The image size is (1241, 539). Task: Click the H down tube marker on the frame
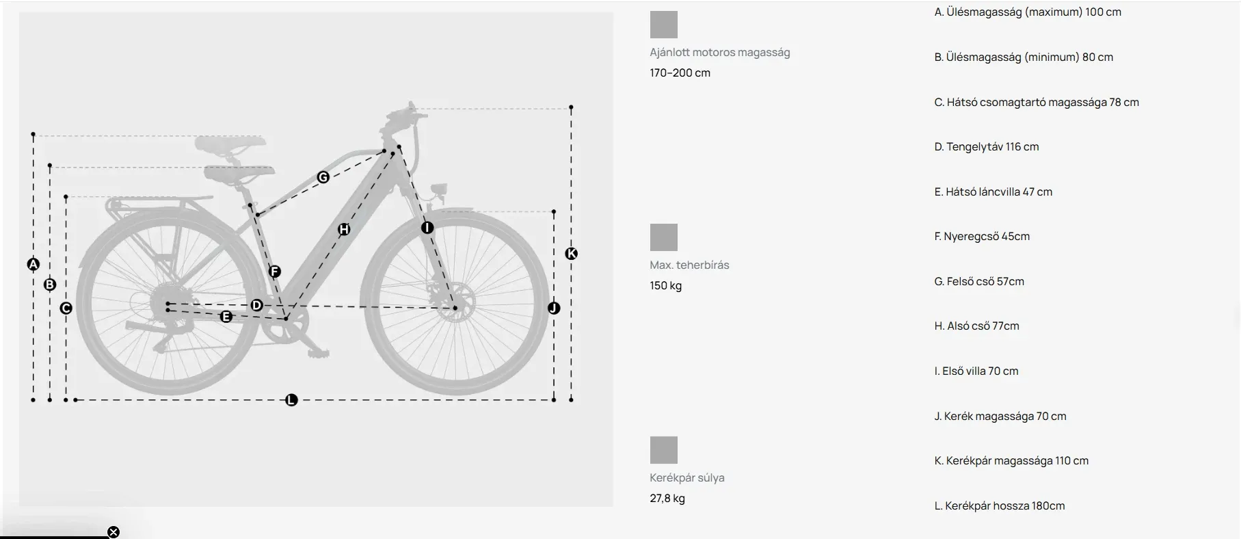[x=344, y=229]
